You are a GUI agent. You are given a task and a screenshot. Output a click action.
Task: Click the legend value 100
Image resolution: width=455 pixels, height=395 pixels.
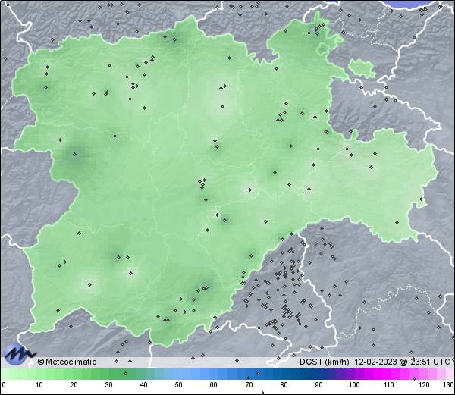[354, 385]
